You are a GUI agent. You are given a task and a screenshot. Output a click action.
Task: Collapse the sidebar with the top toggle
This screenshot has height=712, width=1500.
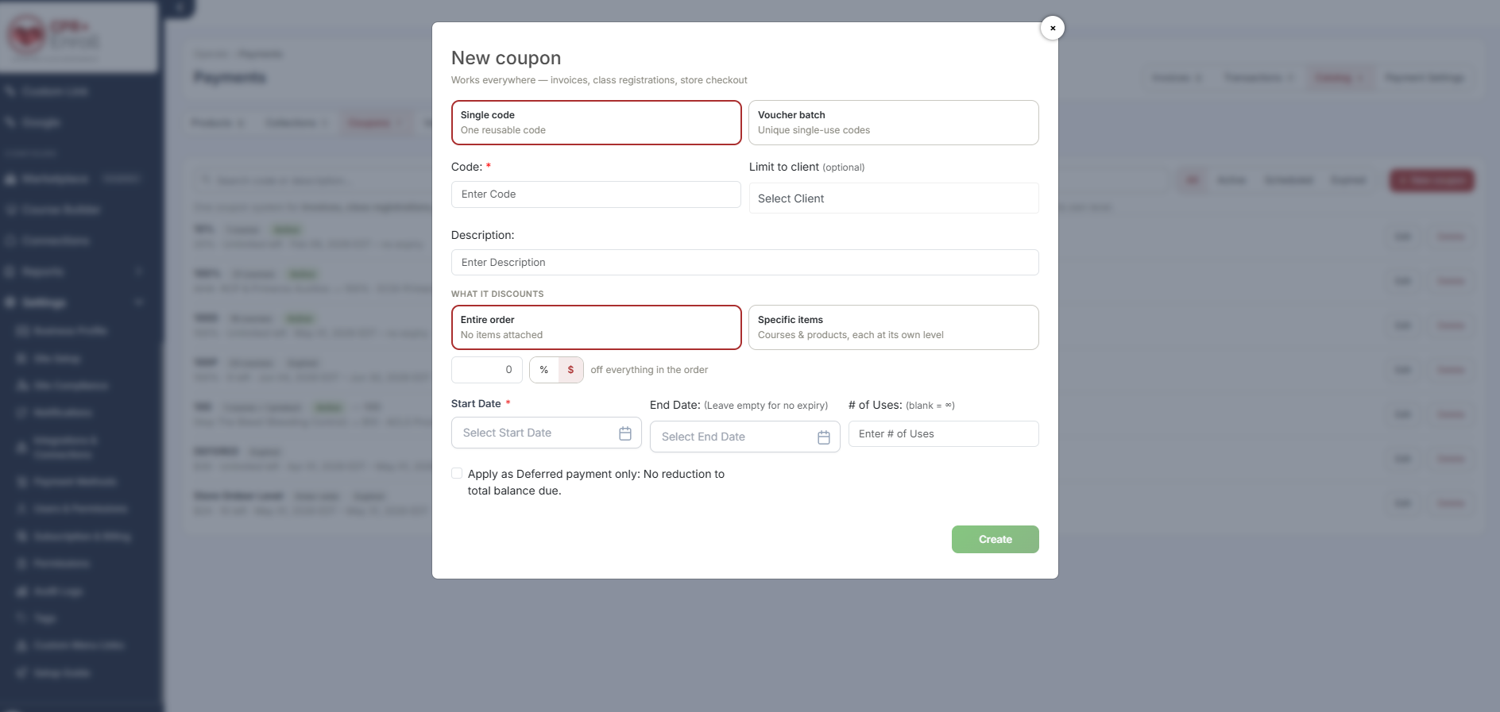[180, 7]
